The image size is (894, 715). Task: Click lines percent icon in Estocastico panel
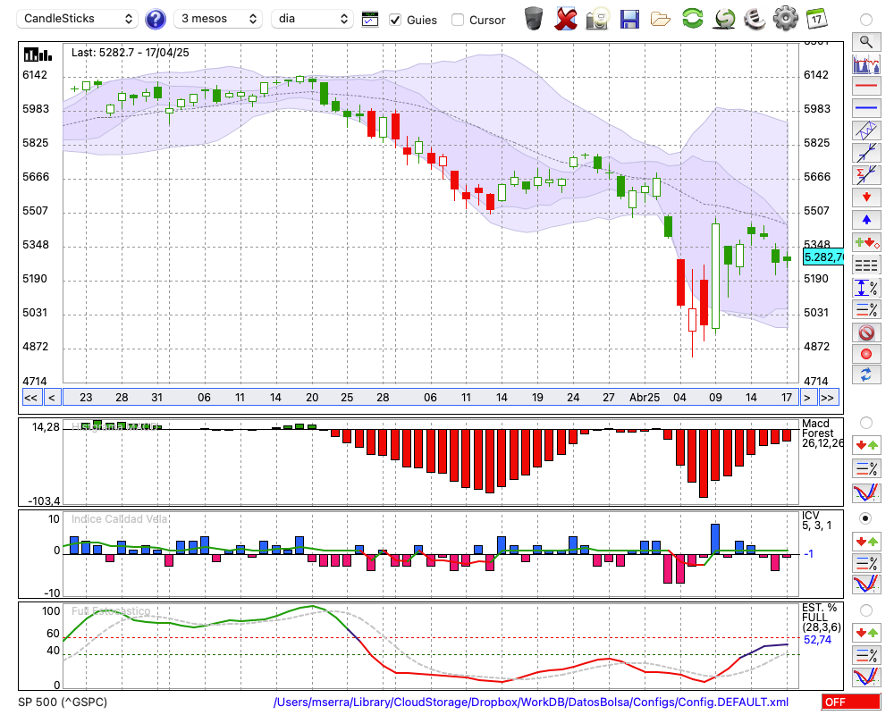(866, 654)
